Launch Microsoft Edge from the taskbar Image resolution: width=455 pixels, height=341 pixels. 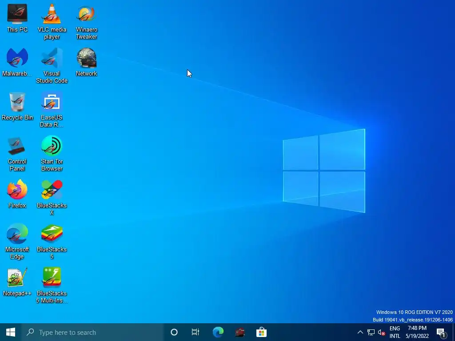click(x=218, y=332)
